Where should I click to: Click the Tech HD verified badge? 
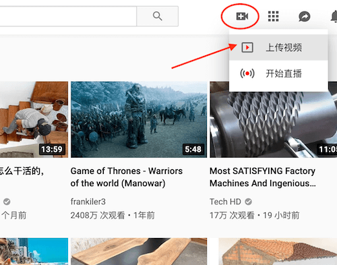coord(248,202)
